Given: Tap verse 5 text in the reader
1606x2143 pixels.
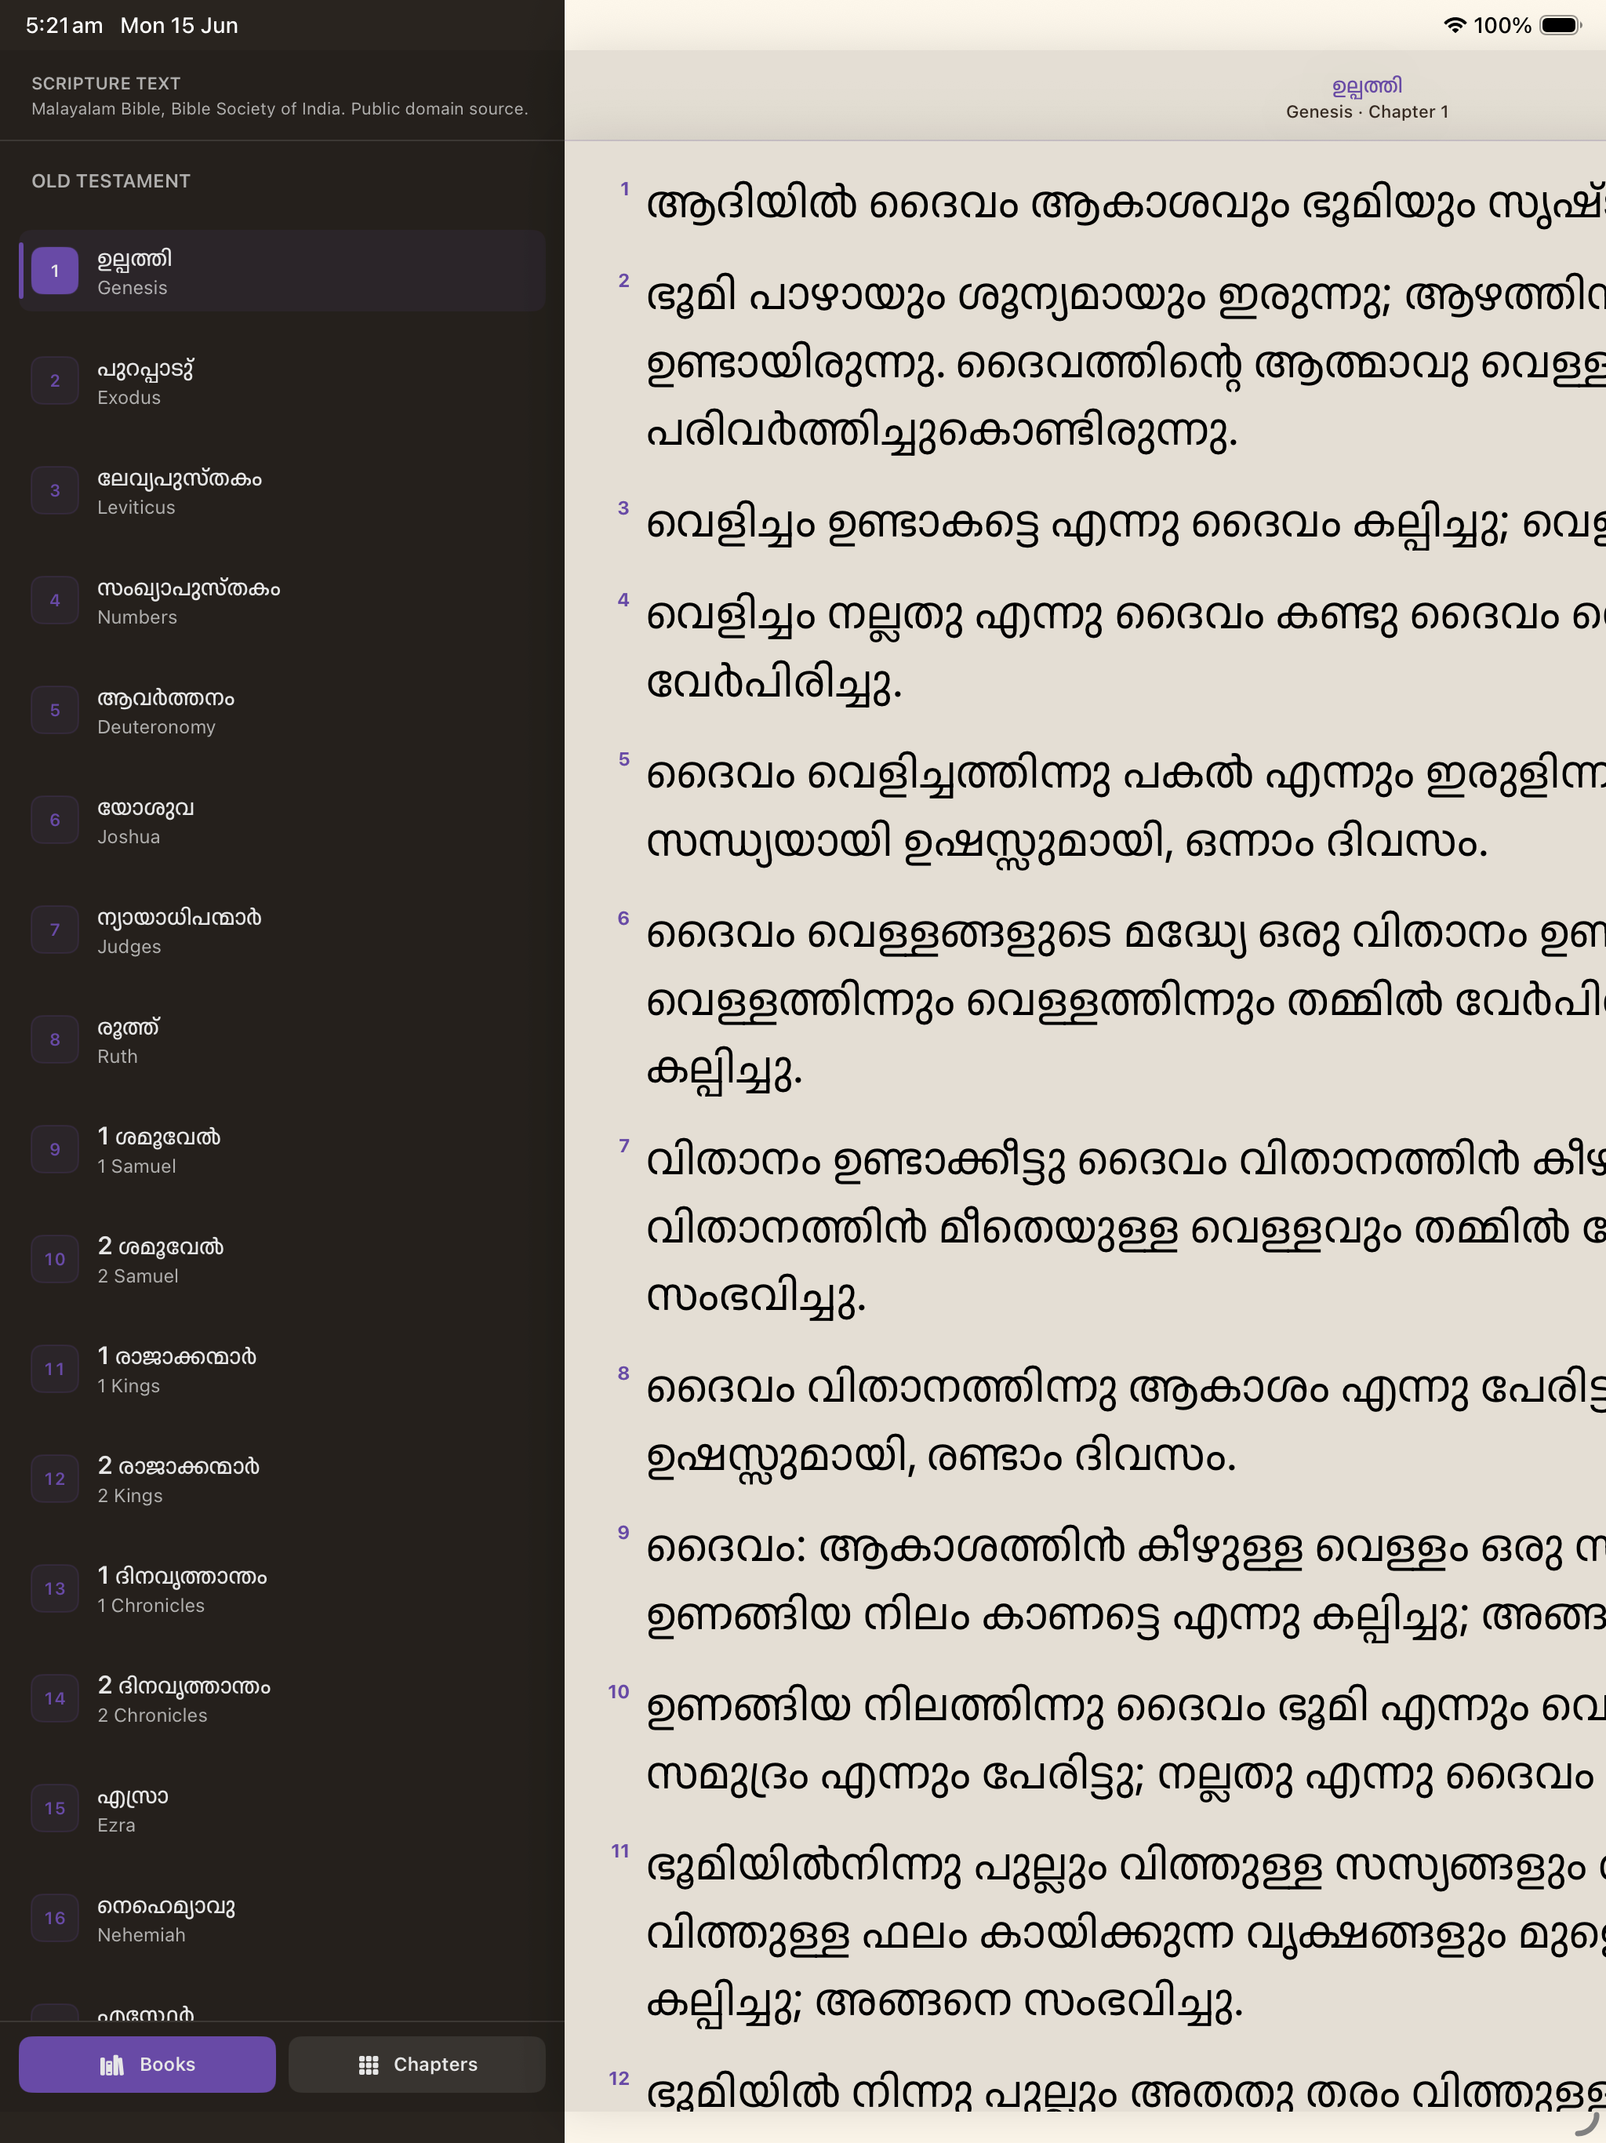Looking at the screenshot, I should (x=1125, y=809).
